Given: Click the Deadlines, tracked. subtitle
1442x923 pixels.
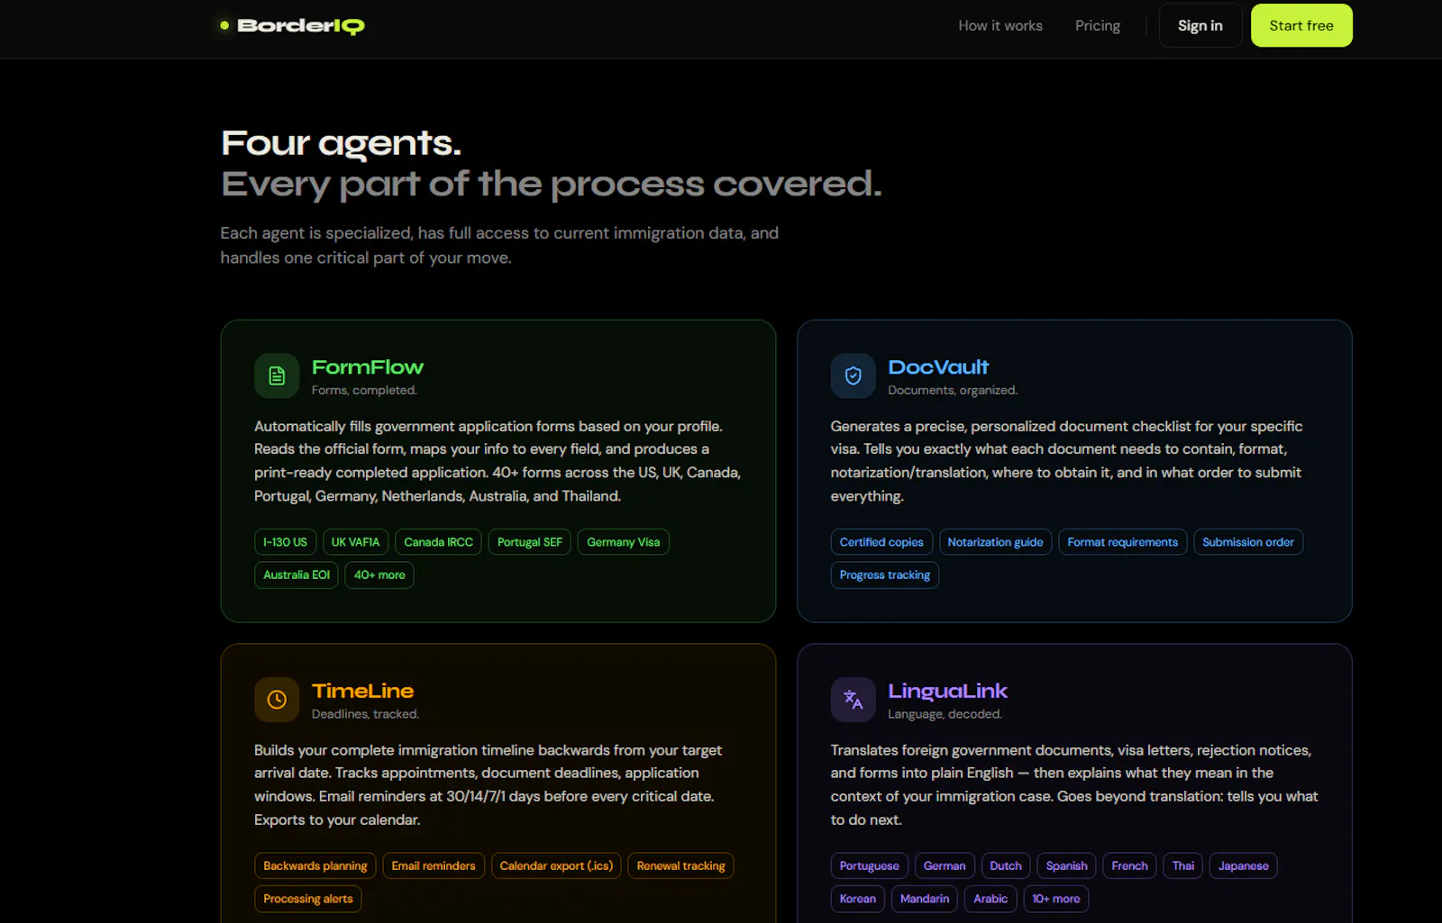Looking at the screenshot, I should (x=365, y=714).
